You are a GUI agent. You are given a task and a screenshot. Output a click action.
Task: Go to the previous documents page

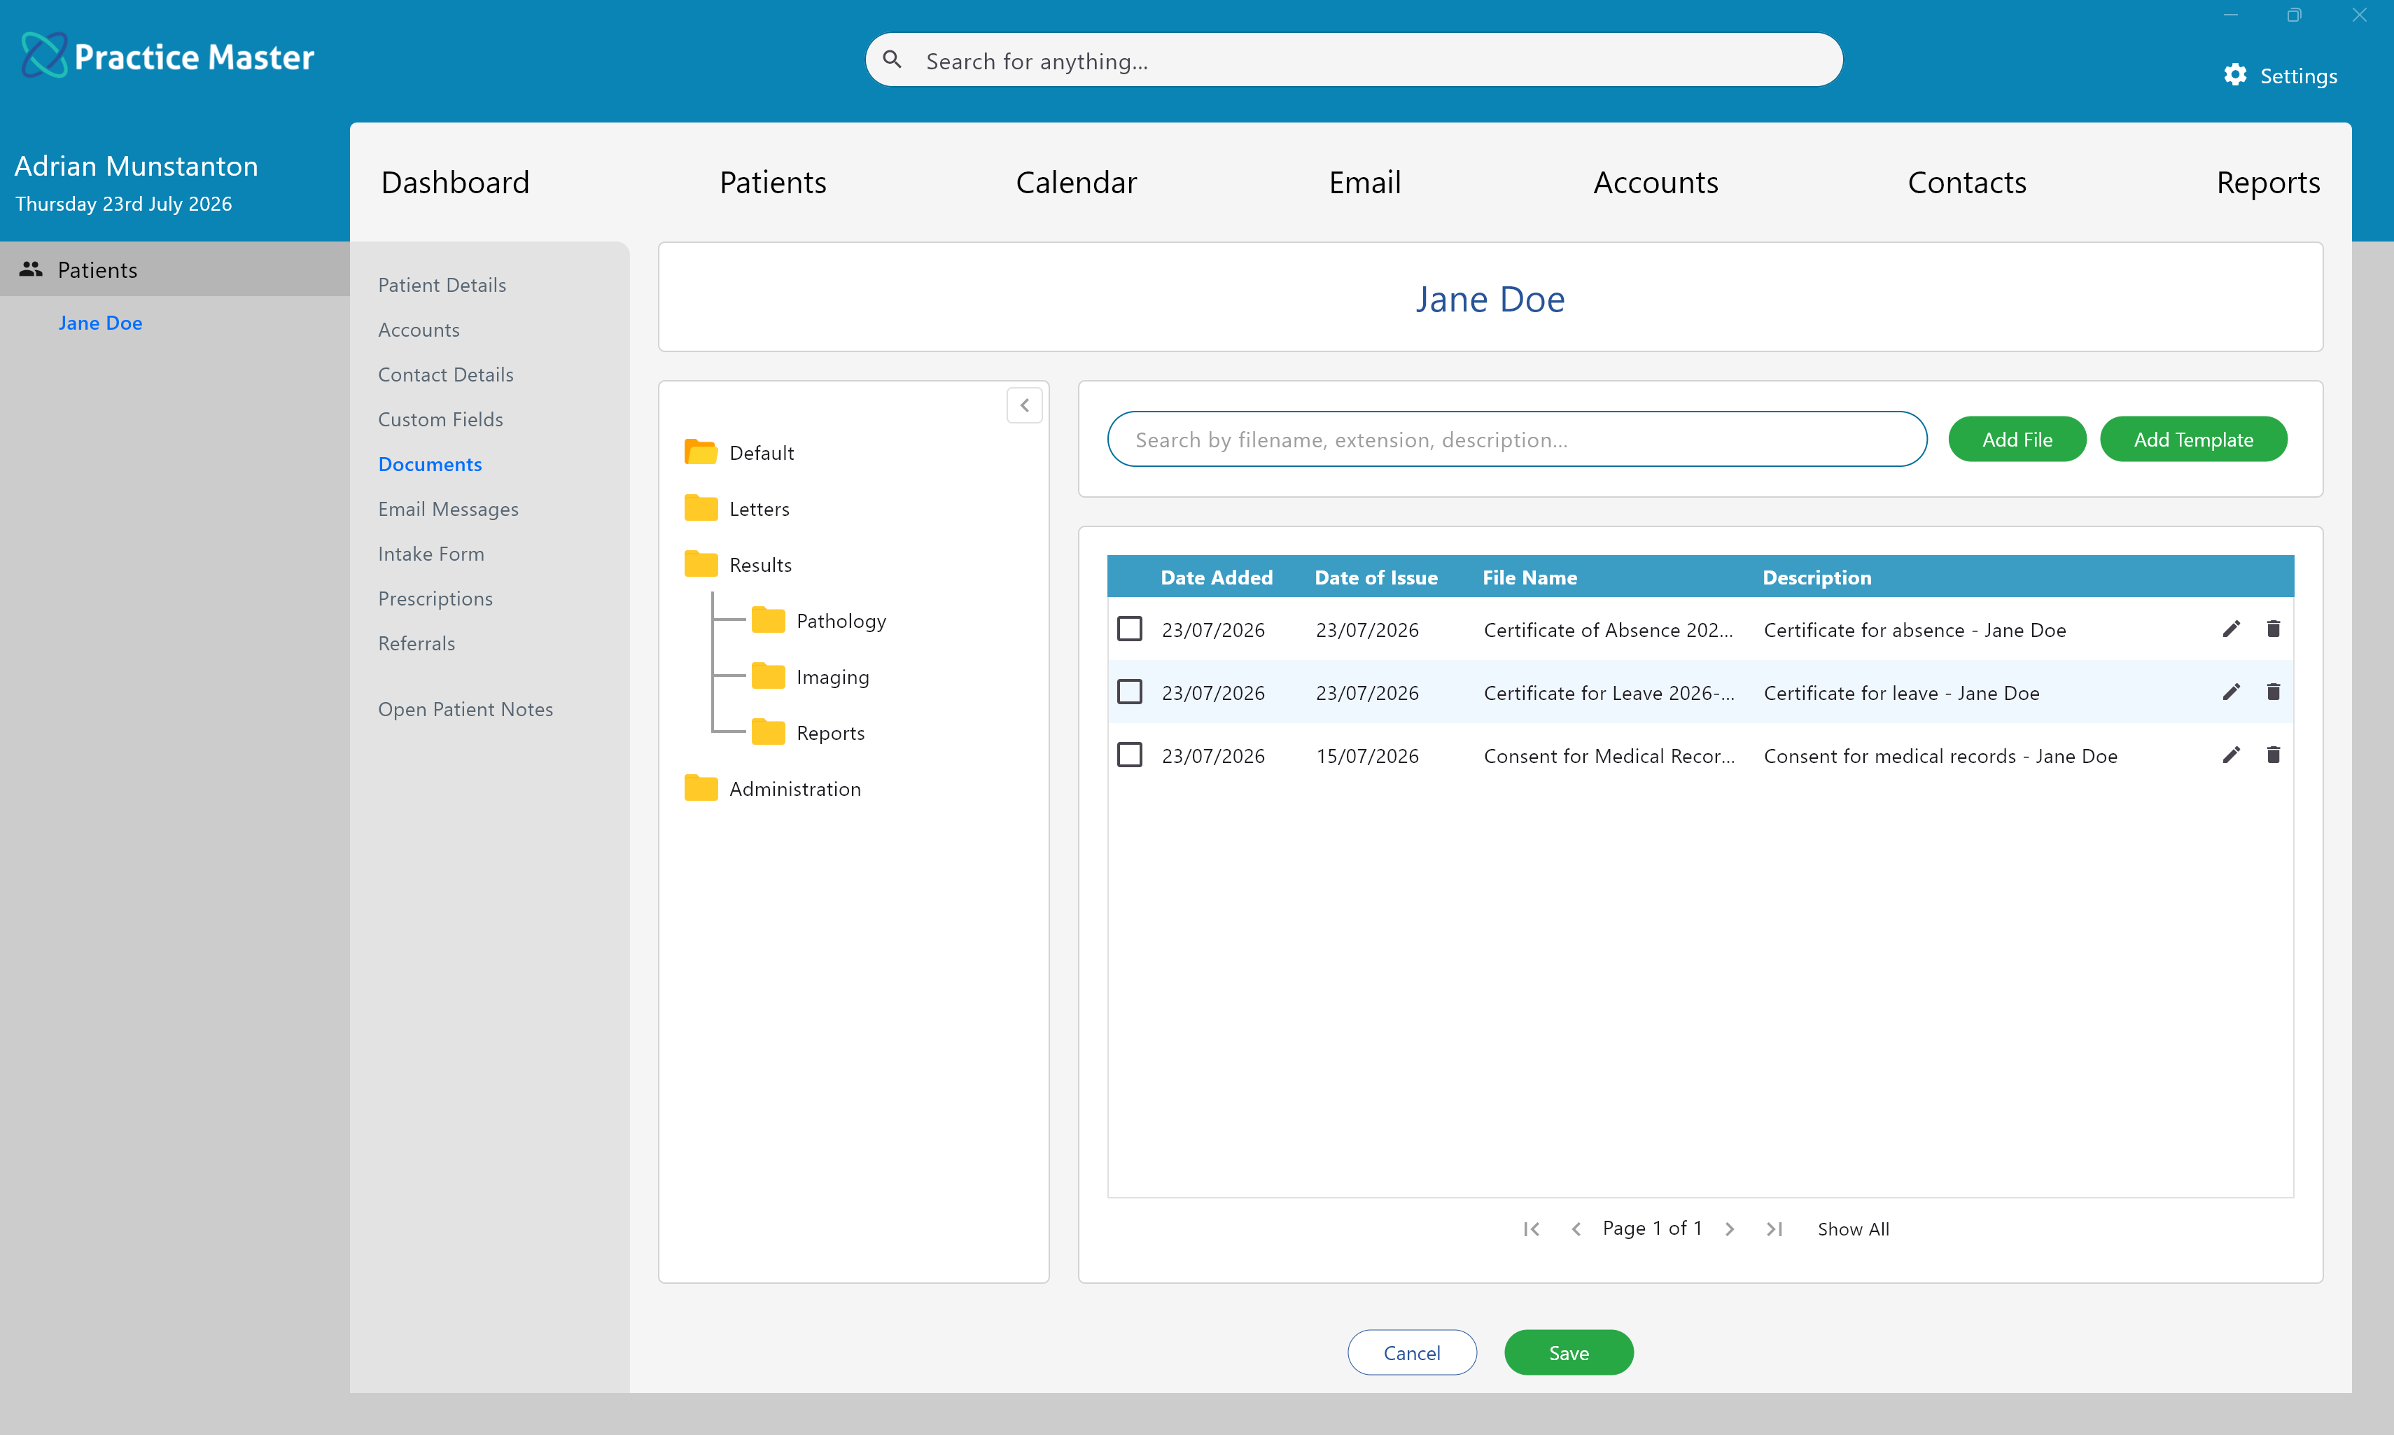click(x=1576, y=1229)
